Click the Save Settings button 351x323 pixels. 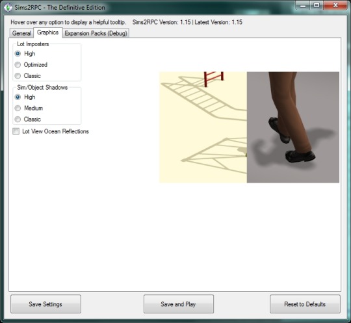45,304
